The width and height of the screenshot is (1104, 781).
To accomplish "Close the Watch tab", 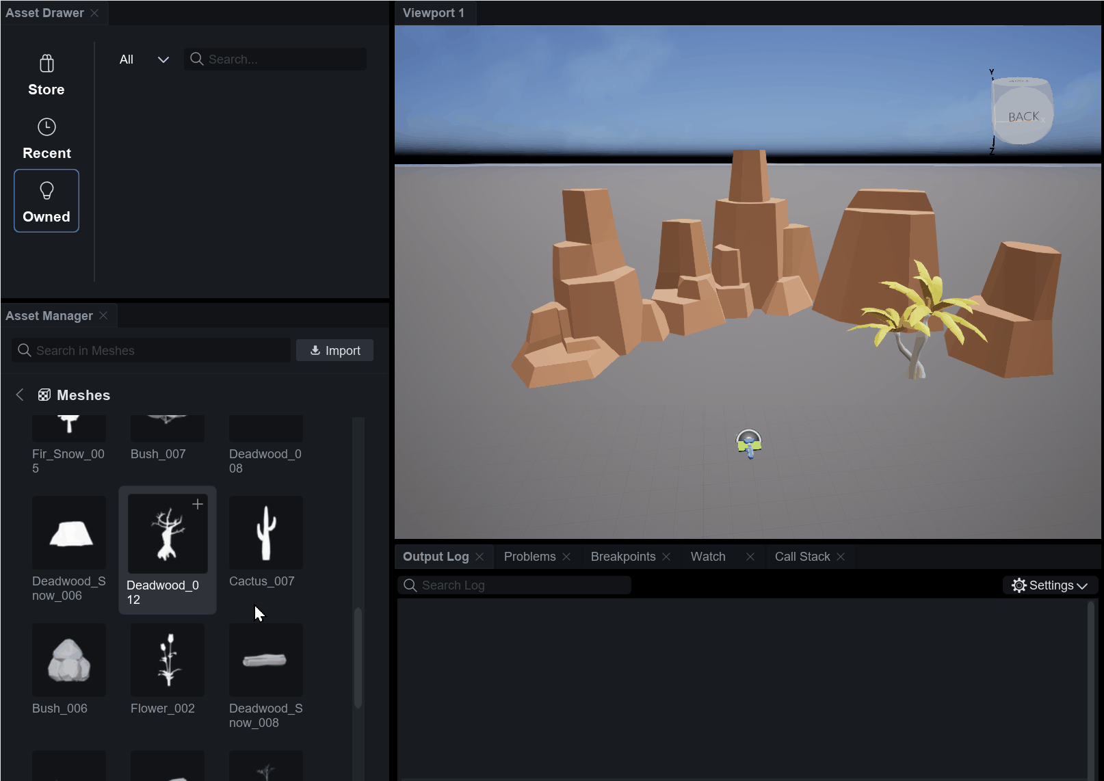I will 750,557.
